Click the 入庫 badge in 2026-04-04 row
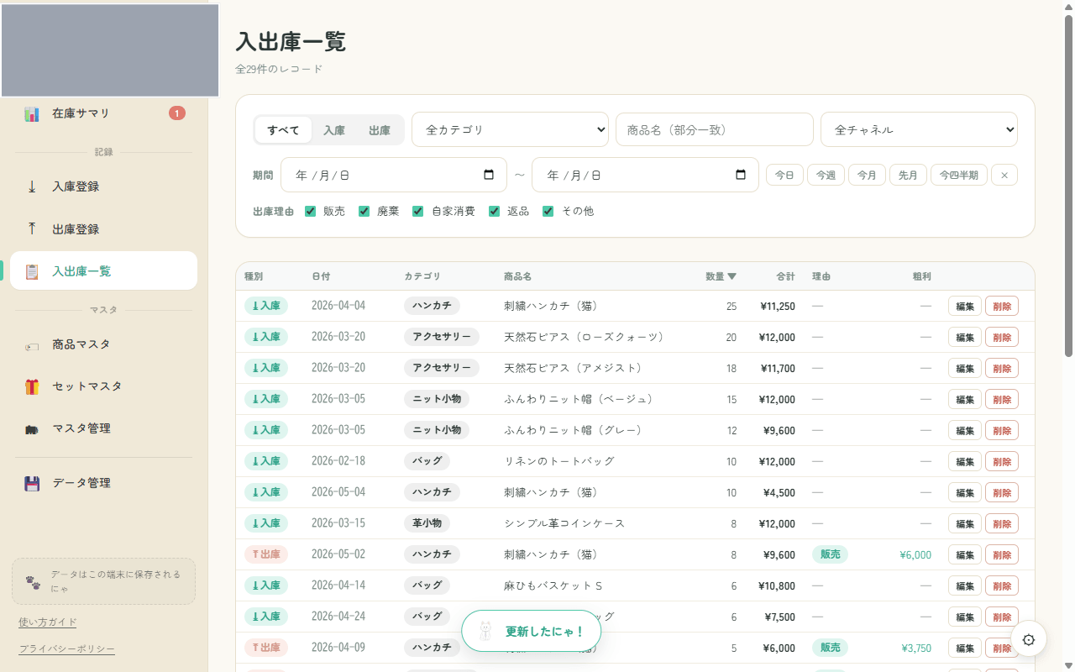The image size is (1075, 672). tap(266, 306)
